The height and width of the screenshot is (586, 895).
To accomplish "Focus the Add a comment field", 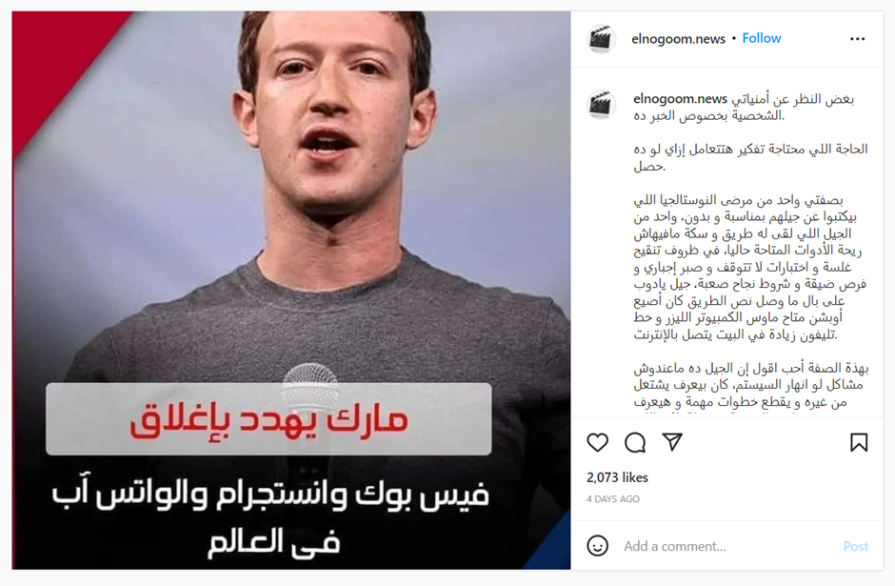I will click(x=727, y=547).
